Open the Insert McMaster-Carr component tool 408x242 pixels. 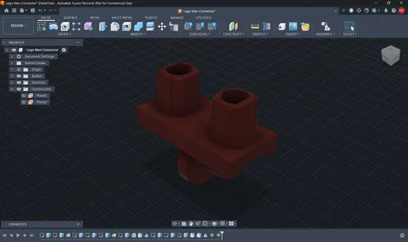[x=305, y=27]
